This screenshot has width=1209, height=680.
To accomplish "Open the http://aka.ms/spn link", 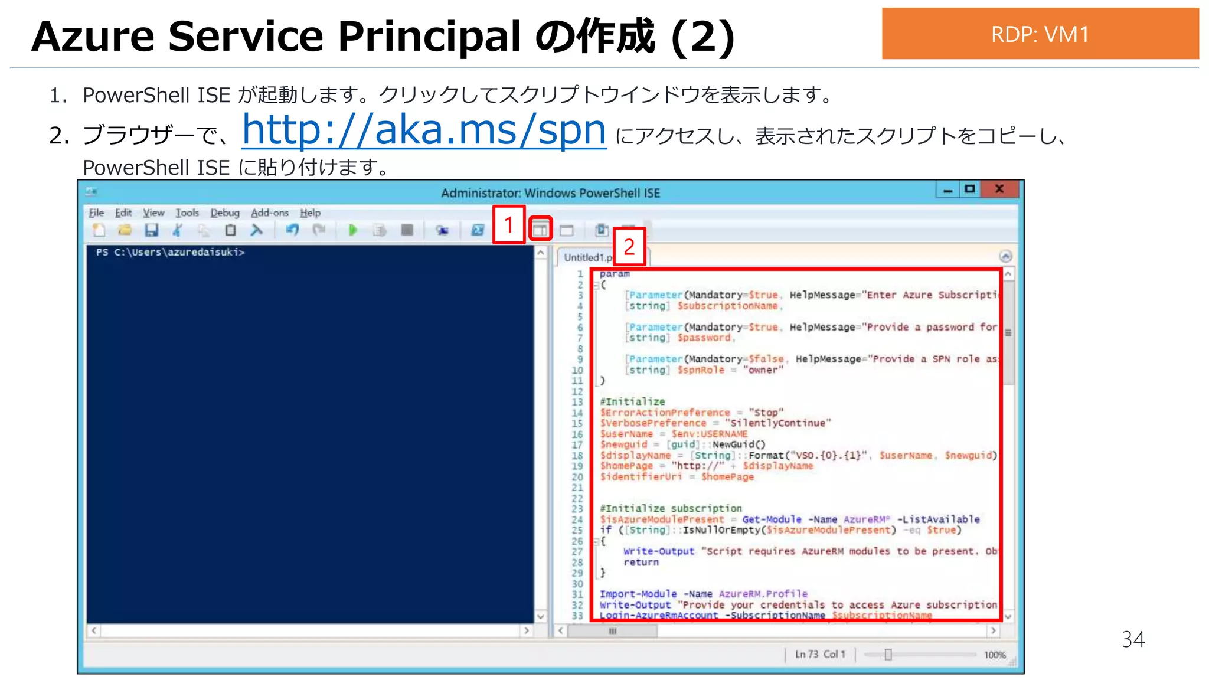I will 424,129.
